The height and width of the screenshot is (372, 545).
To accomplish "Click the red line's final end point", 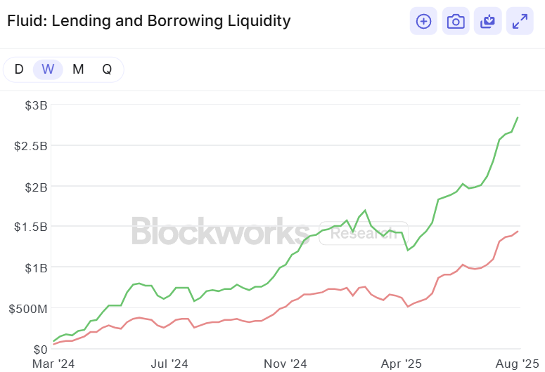I will [x=518, y=232].
